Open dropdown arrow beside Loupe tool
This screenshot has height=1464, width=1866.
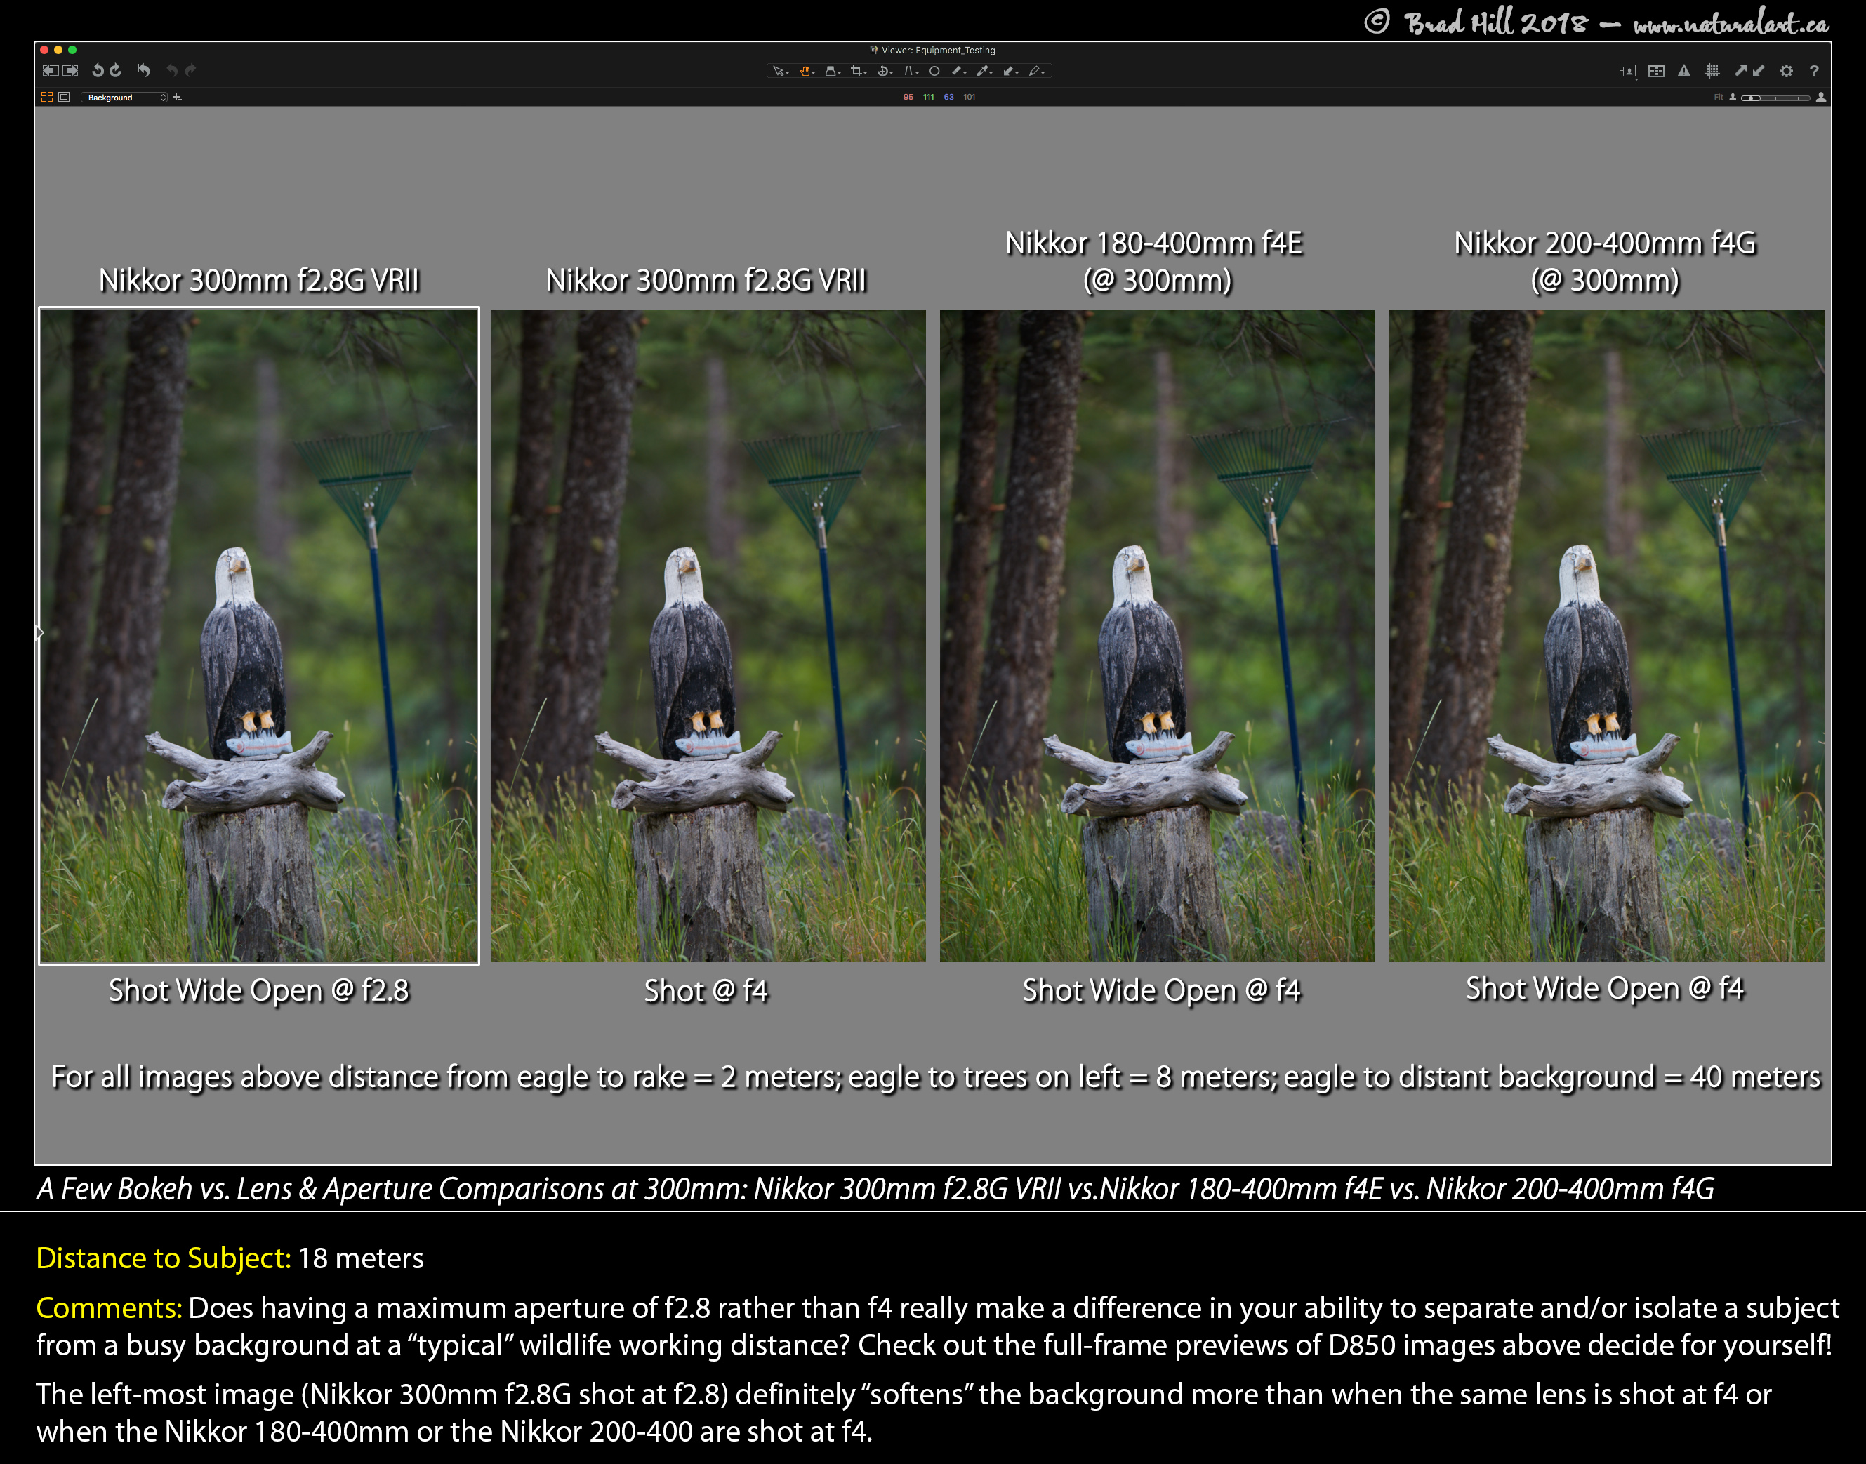click(840, 74)
